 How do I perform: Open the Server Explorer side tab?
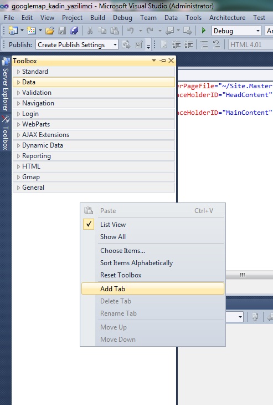[x=6, y=85]
